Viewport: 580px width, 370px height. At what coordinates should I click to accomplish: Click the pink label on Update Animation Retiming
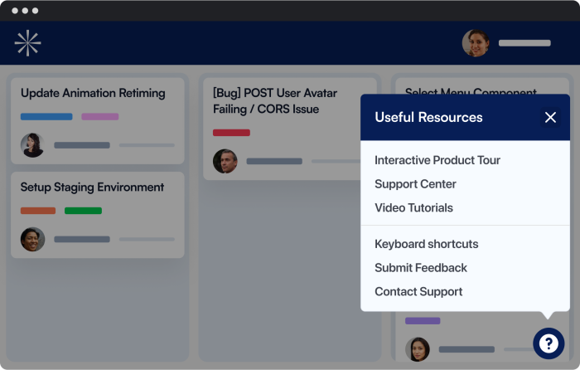coord(100,117)
